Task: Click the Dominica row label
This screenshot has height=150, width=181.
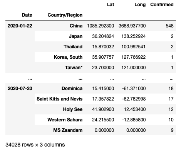Action: tap(72, 89)
